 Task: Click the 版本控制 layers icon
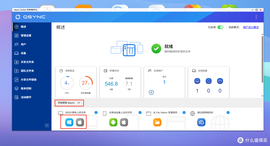(x=16, y=88)
